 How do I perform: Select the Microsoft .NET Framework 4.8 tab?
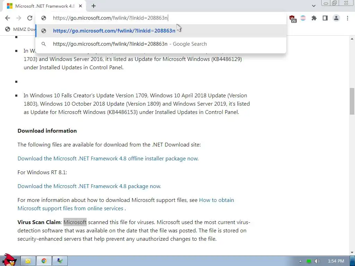pyautogui.click(x=44, y=6)
